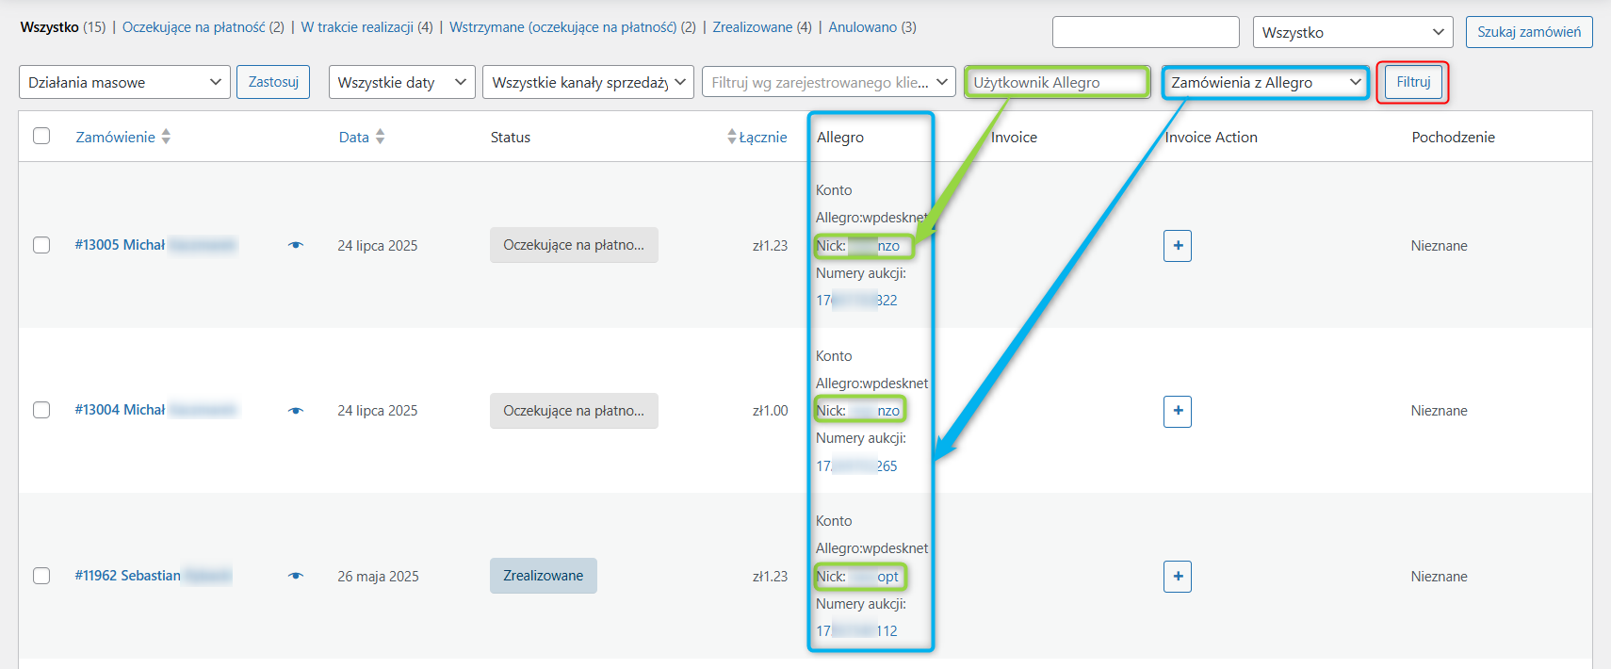Click the Użytkownik Allegro input field

(x=1056, y=82)
